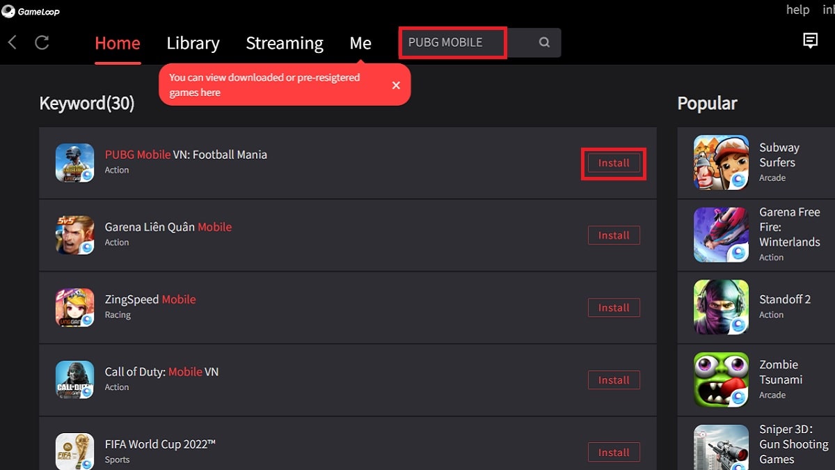Open Garena Free Fire Winterlands icon
The height and width of the screenshot is (470, 835).
tap(721, 235)
